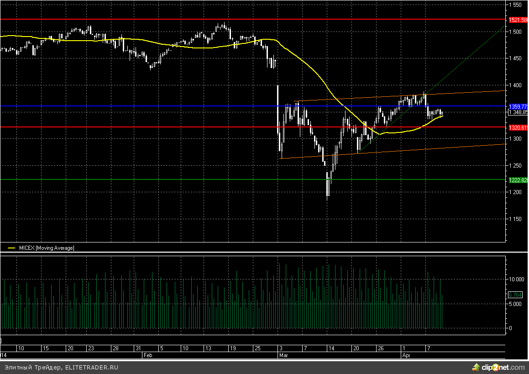
Task: Click date label 23 on the time axis
Action: point(91,348)
